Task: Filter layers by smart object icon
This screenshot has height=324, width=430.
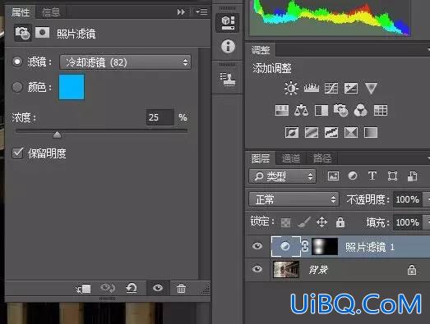Action: click(x=412, y=176)
